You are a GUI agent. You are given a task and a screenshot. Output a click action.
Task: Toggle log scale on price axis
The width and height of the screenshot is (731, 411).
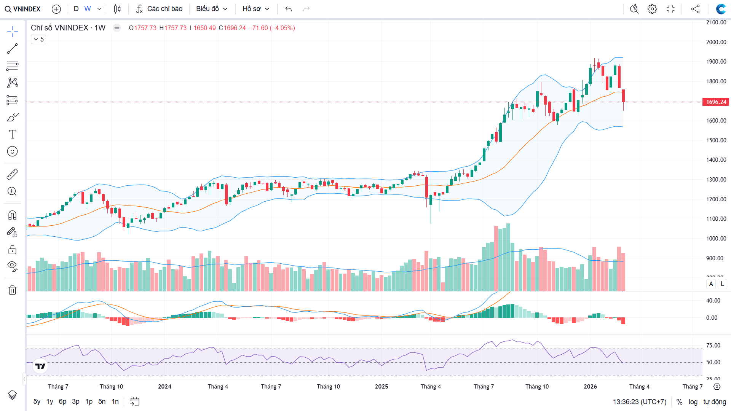point(693,402)
